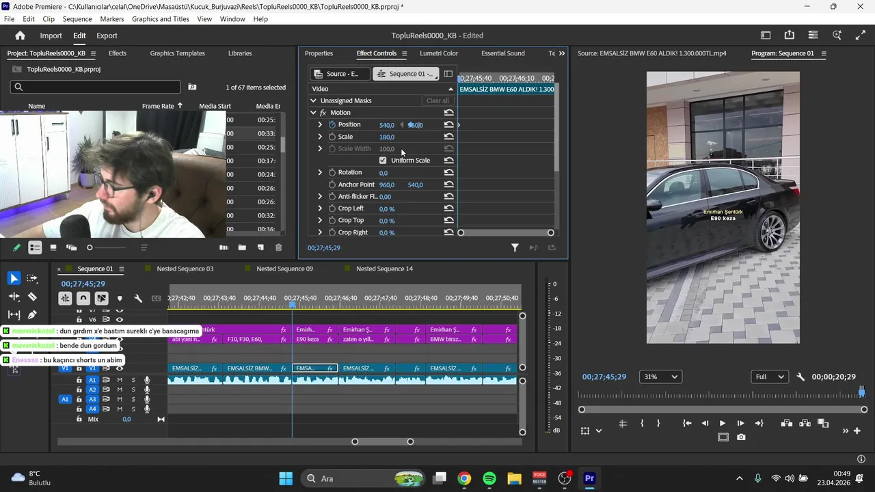Delete selected item with trash icon
This screenshot has height=492, width=875.
278,247
